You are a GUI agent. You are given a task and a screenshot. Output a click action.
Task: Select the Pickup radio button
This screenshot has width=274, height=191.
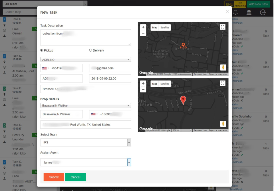(x=42, y=50)
